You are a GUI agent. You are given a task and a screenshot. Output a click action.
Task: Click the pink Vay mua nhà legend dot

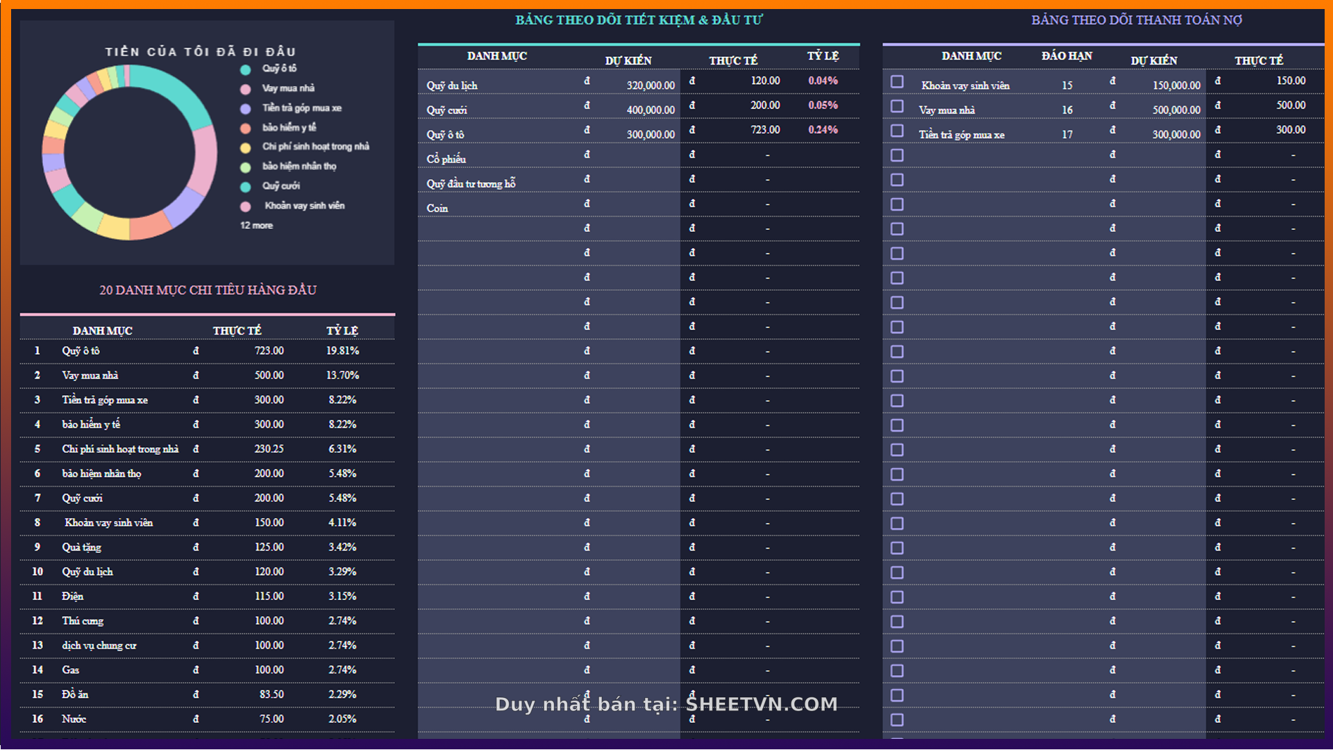pos(245,89)
